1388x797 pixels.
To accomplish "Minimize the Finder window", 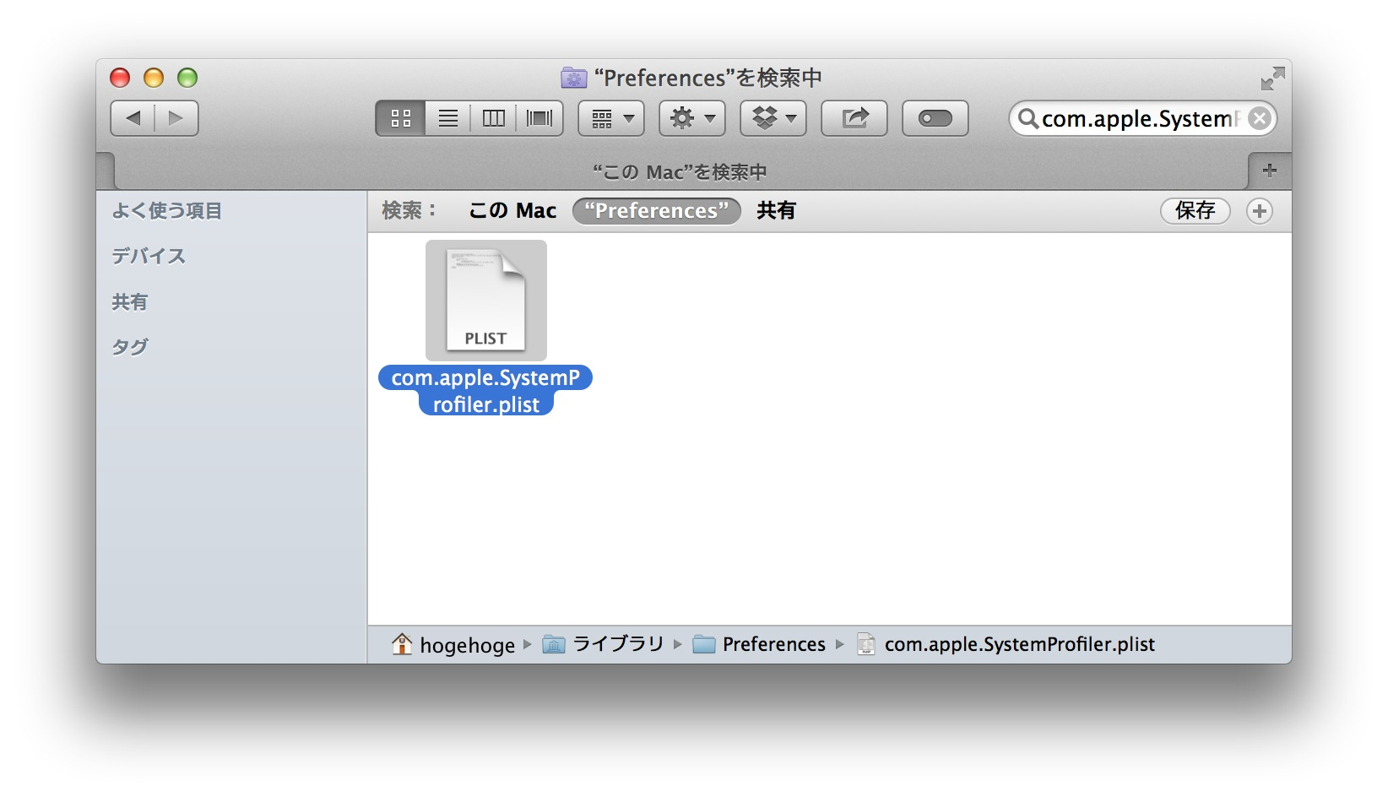I will [154, 79].
